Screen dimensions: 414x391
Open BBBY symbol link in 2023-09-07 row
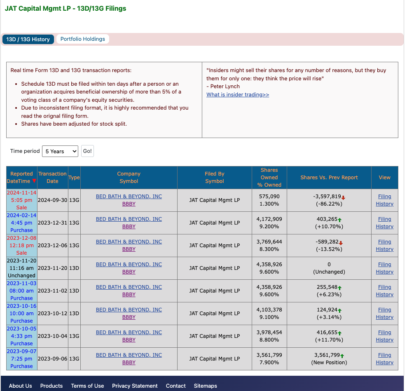point(129,363)
